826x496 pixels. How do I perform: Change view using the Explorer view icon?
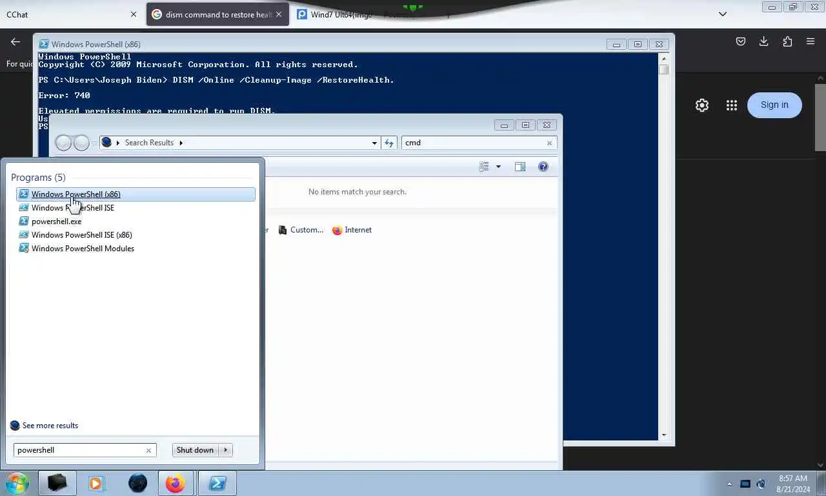click(485, 167)
